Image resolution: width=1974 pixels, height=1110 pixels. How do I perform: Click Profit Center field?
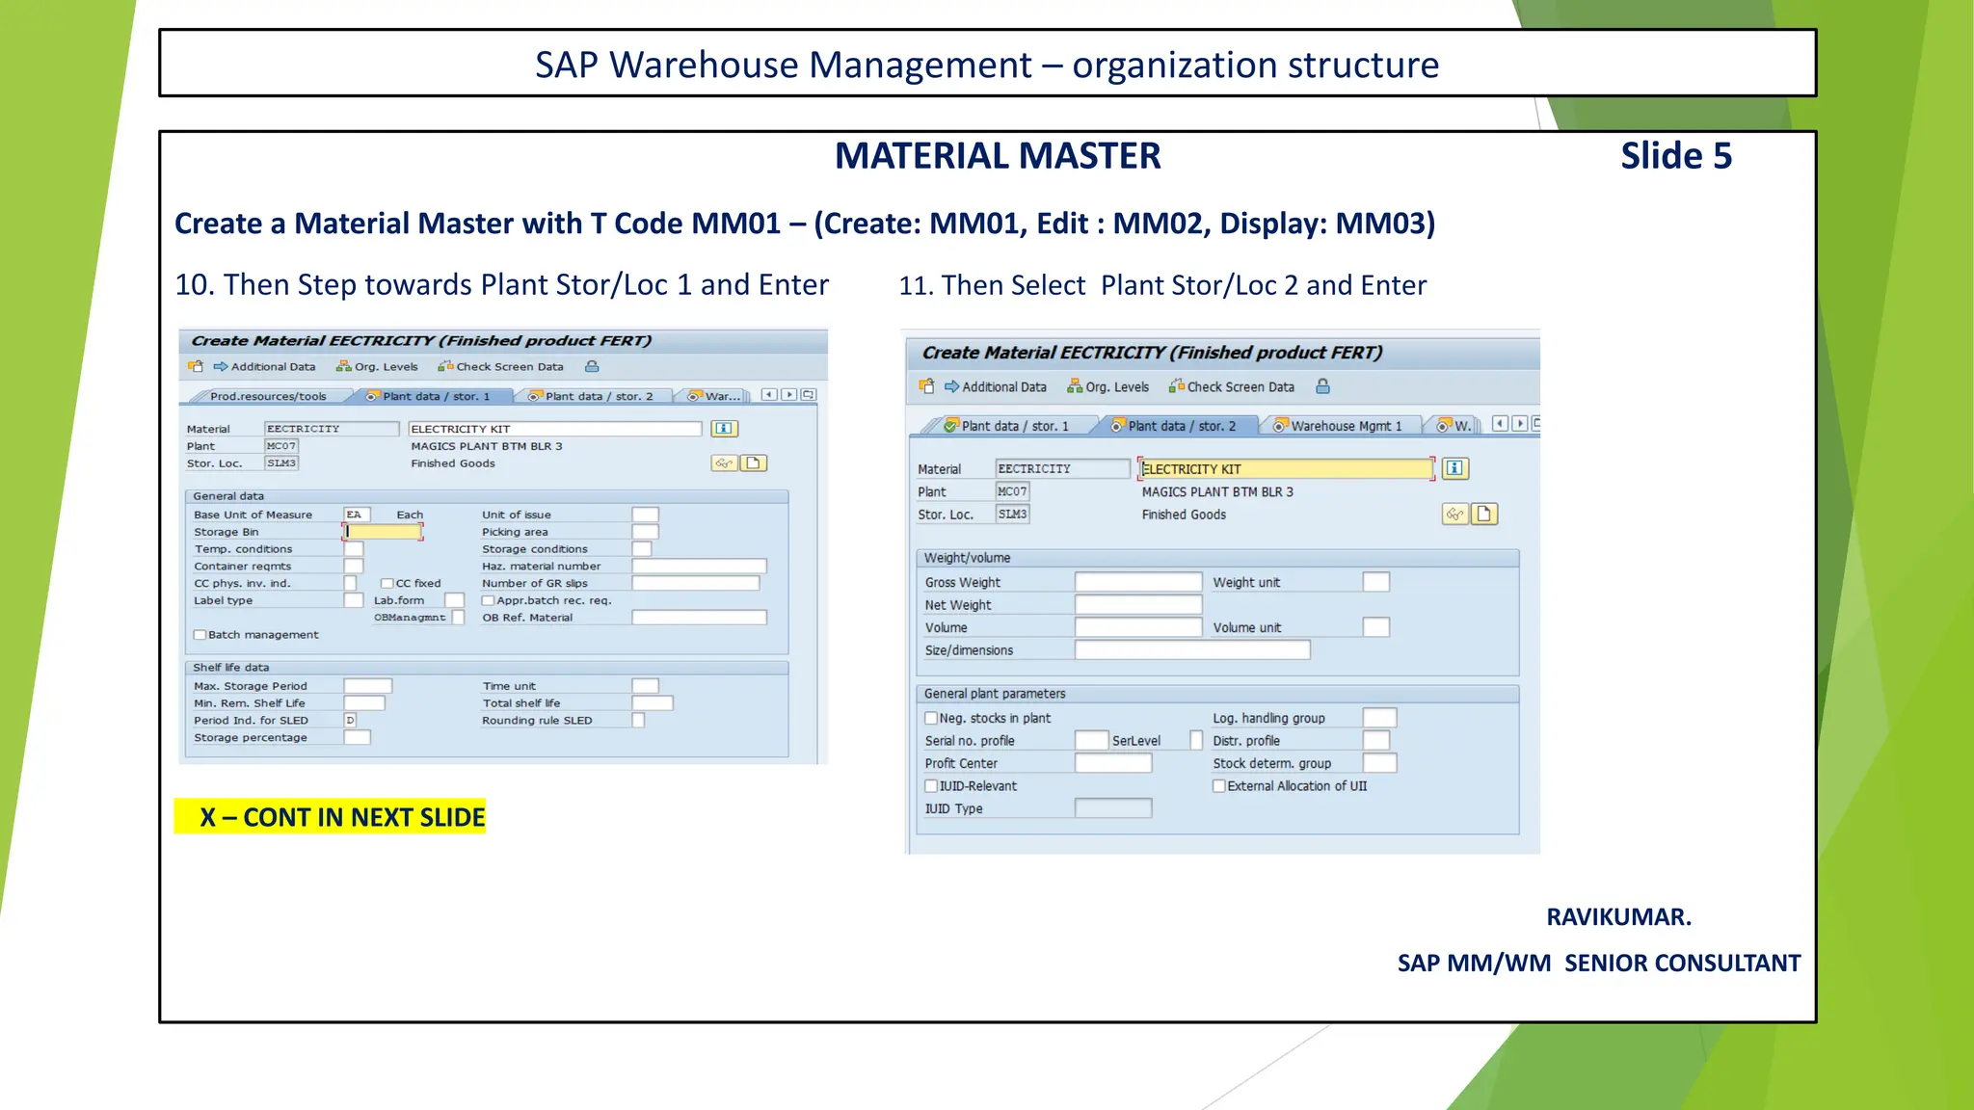(1113, 763)
